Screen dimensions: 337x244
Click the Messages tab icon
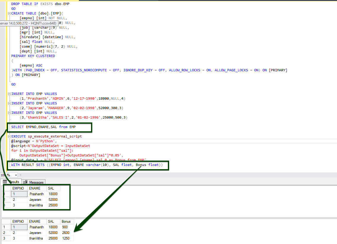click(25, 182)
